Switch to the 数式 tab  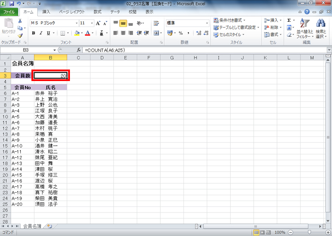[97, 12]
